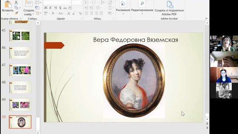
Task: Click the font color A icon
Action: click(x=53, y=13)
